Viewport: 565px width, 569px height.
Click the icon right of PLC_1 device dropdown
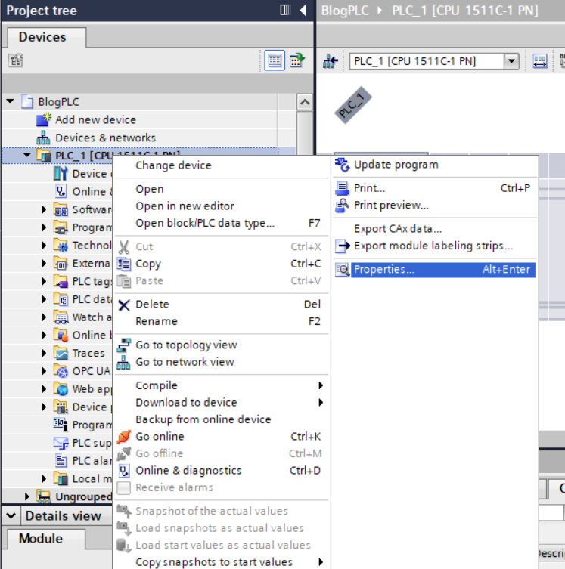539,61
